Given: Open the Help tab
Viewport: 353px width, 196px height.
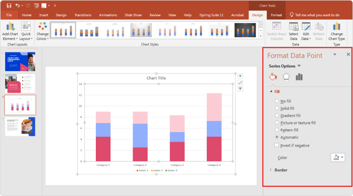Looking at the screenshot, I should pos(188,15).
